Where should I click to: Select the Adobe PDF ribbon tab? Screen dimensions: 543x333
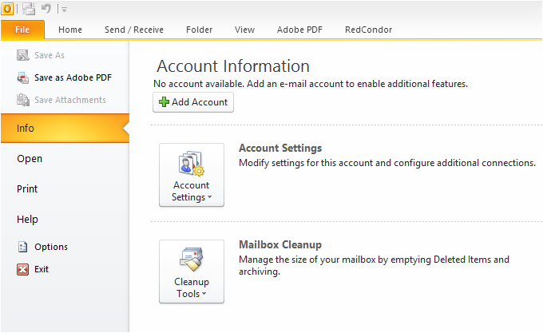point(299,30)
